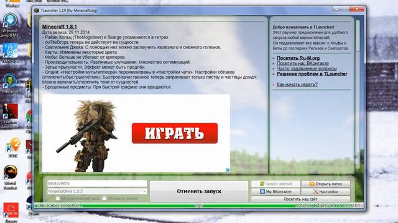
Task: Click the refresh icon on Запрос версий
Action: click(x=262, y=184)
